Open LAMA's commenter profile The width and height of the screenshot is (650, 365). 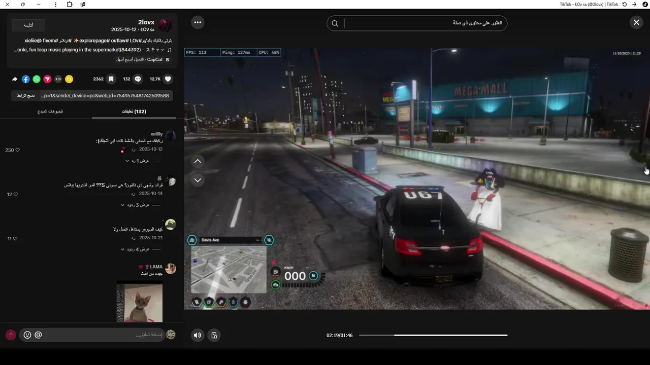[156, 267]
